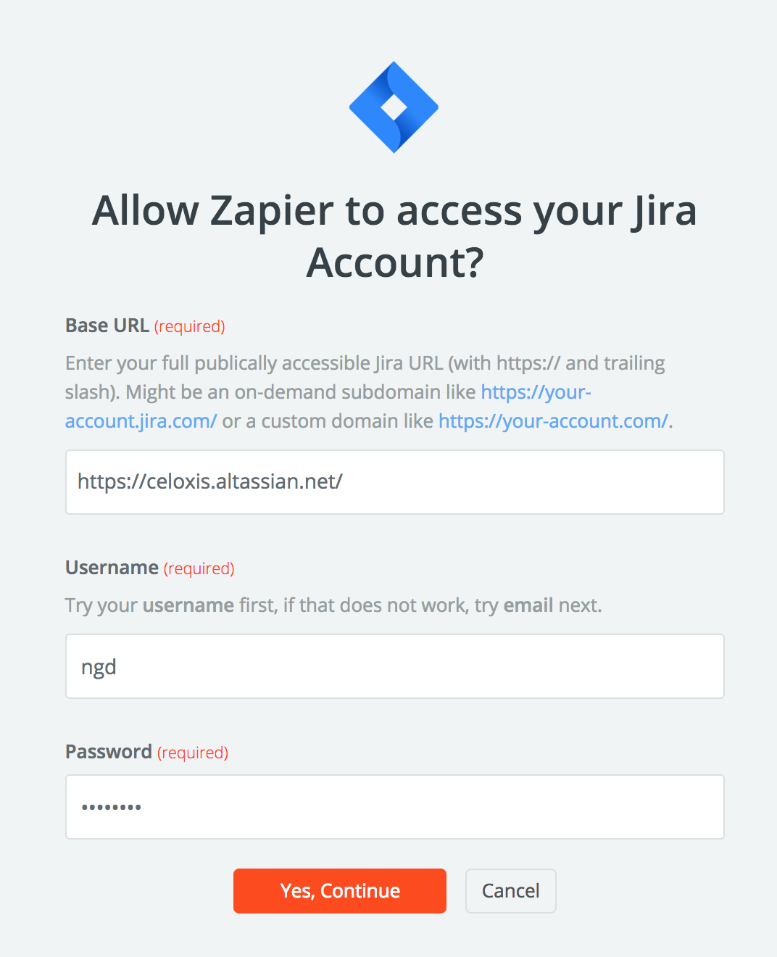Click the bold word 'username' in the hint
The image size is (777, 957).
[x=188, y=605]
